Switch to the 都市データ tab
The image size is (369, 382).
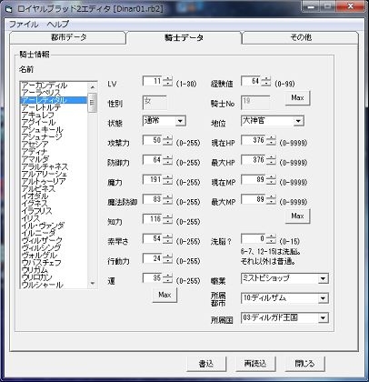pyautogui.click(x=68, y=37)
